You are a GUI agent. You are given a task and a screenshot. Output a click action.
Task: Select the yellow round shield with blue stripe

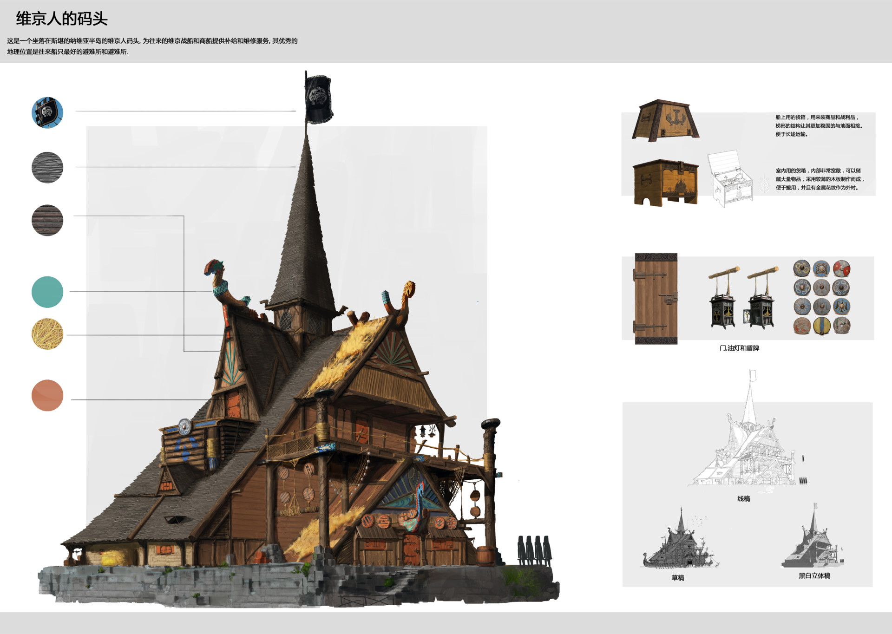[x=822, y=326]
